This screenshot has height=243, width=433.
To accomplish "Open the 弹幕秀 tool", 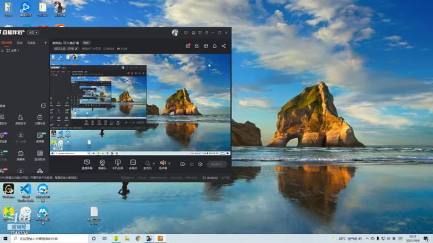I will point(21,156).
